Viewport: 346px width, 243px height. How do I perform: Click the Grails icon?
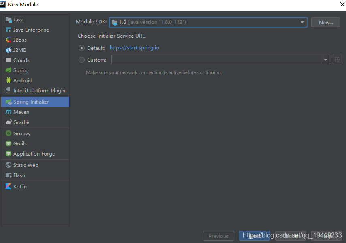9,143
